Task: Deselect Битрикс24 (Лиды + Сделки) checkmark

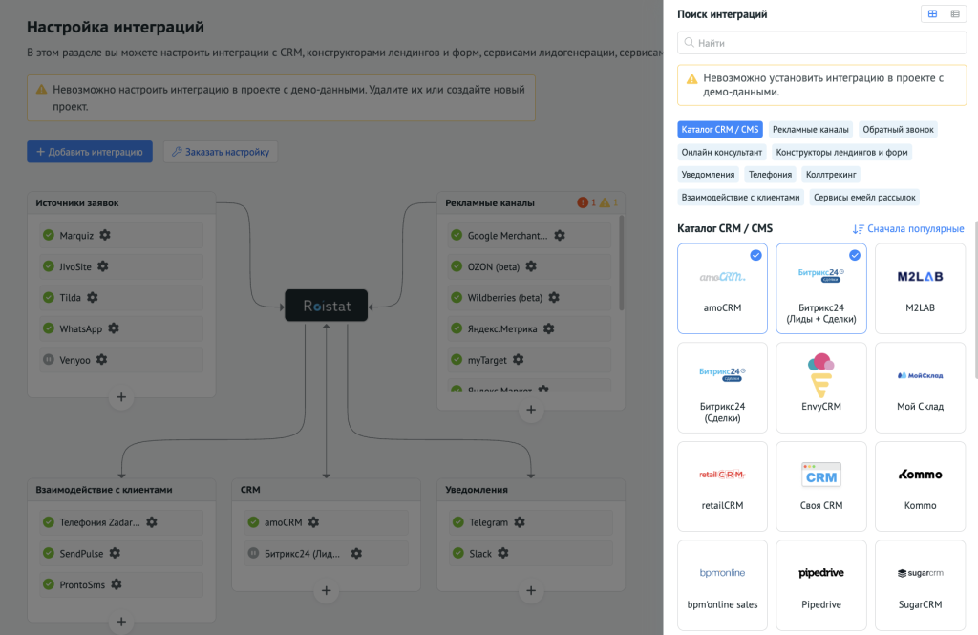Action: tap(855, 255)
